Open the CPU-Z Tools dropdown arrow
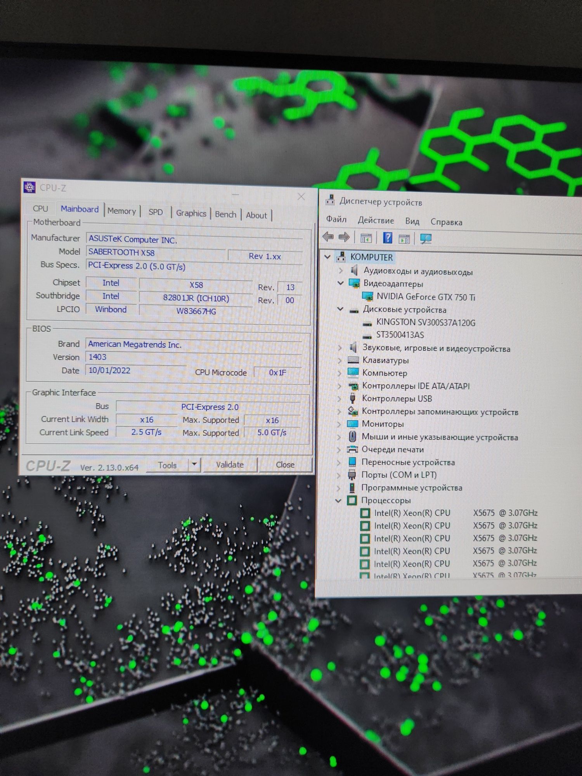 (x=194, y=464)
